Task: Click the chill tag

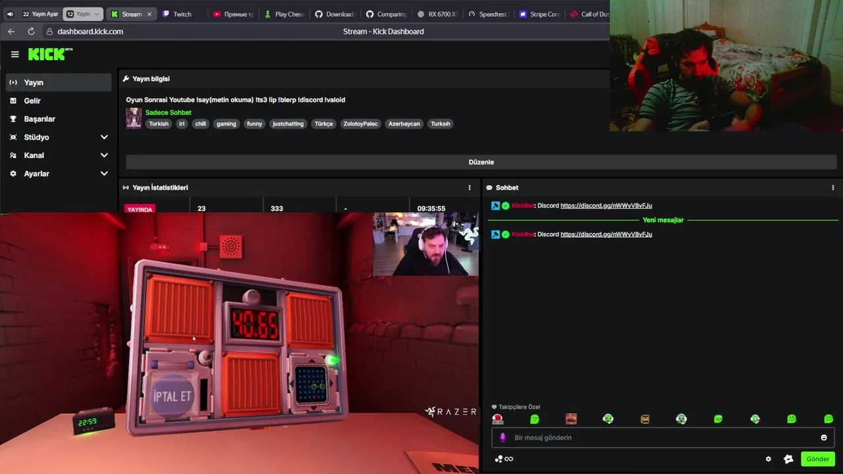Action: click(200, 124)
